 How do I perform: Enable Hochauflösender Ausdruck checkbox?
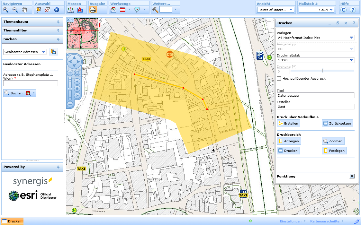click(x=279, y=78)
